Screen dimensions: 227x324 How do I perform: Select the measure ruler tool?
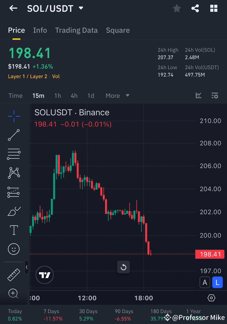(14, 274)
